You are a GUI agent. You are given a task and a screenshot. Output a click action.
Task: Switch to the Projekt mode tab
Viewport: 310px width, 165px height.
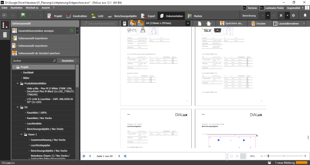pyautogui.click(x=55, y=16)
